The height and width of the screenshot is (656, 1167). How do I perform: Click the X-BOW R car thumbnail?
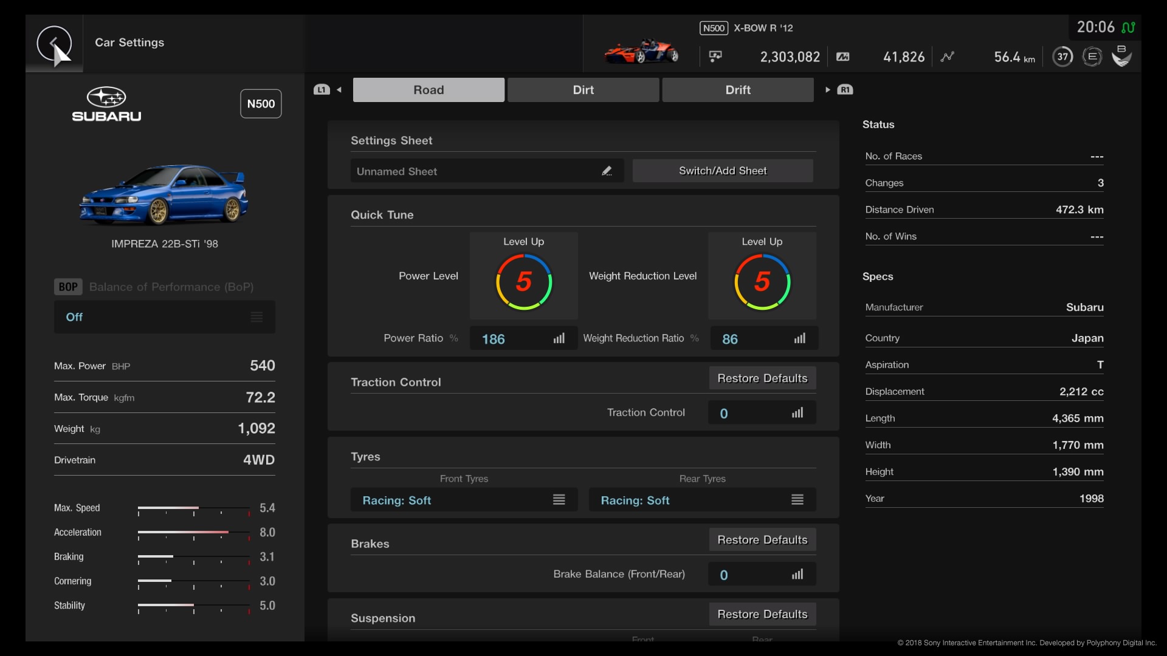click(x=641, y=52)
